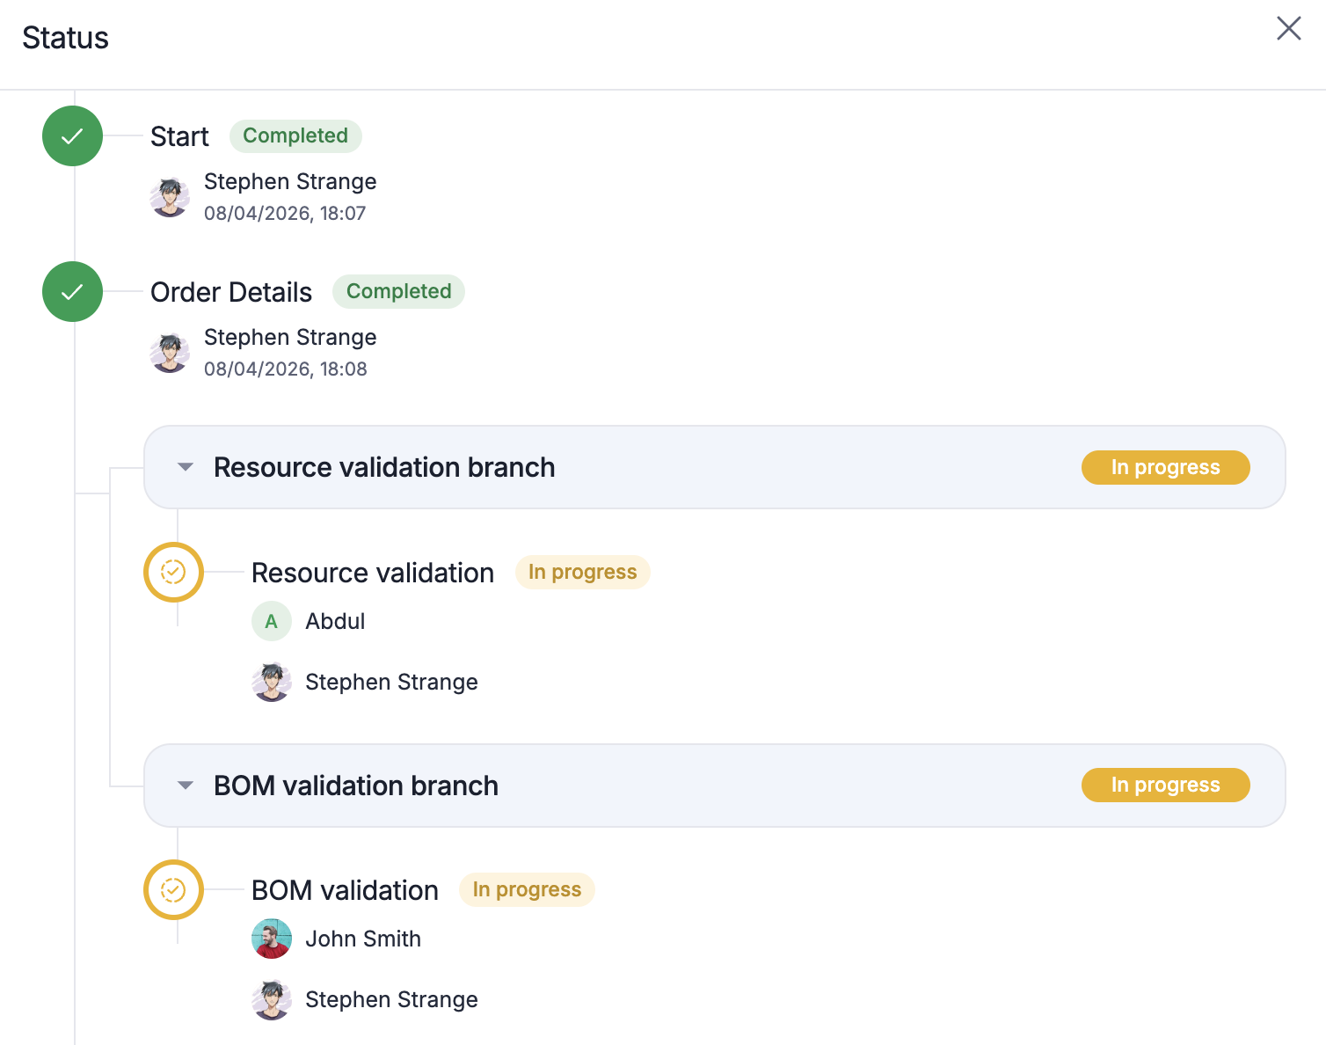Click the green checkmark icon for Start
Image resolution: width=1326 pixels, height=1045 pixels.
click(73, 136)
